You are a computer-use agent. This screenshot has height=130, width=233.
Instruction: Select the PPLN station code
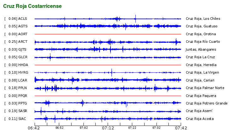[x=23, y=88]
